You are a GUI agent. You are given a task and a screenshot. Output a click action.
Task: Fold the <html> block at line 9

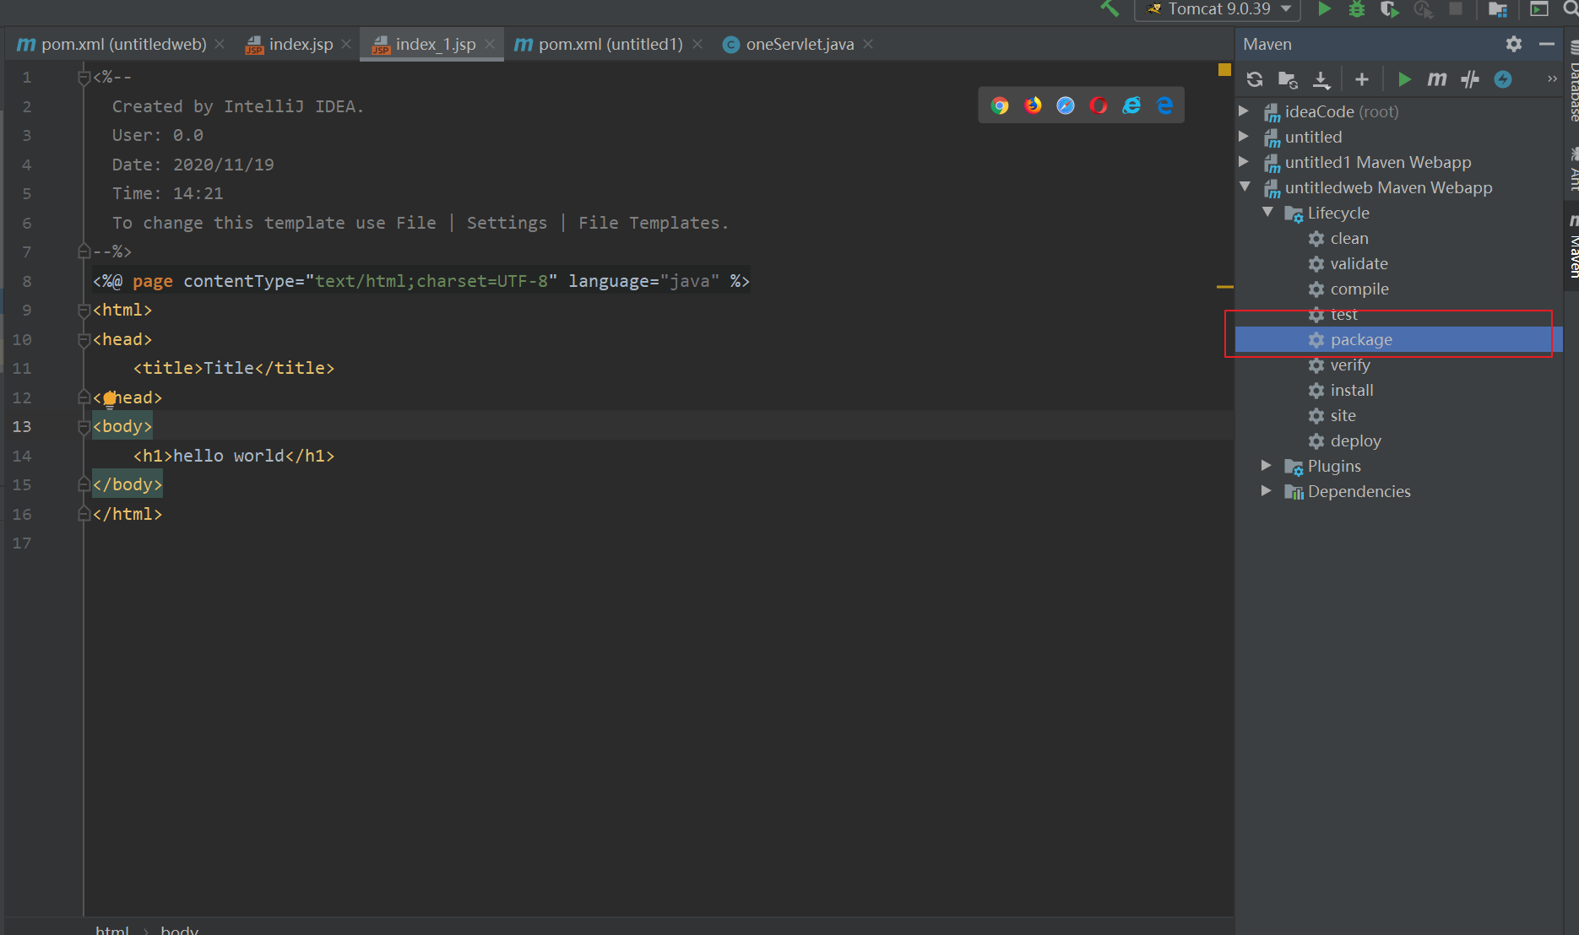(x=84, y=311)
